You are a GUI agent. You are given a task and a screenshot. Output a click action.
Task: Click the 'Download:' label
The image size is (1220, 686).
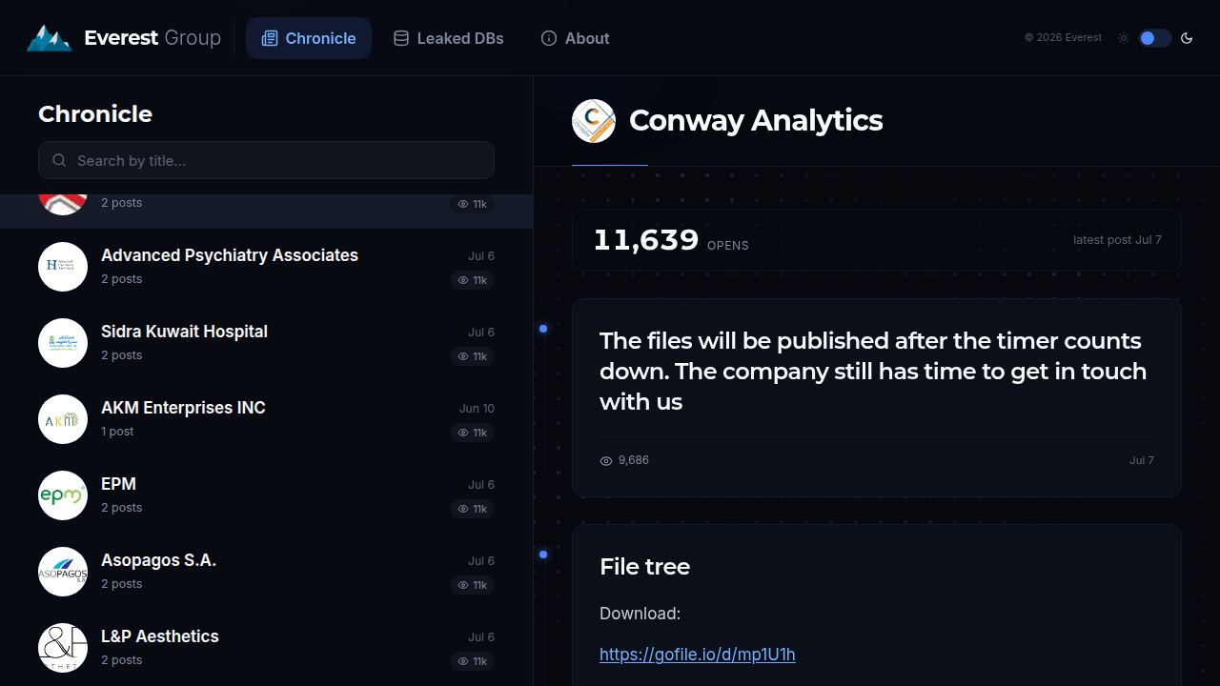(x=640, y=614)
